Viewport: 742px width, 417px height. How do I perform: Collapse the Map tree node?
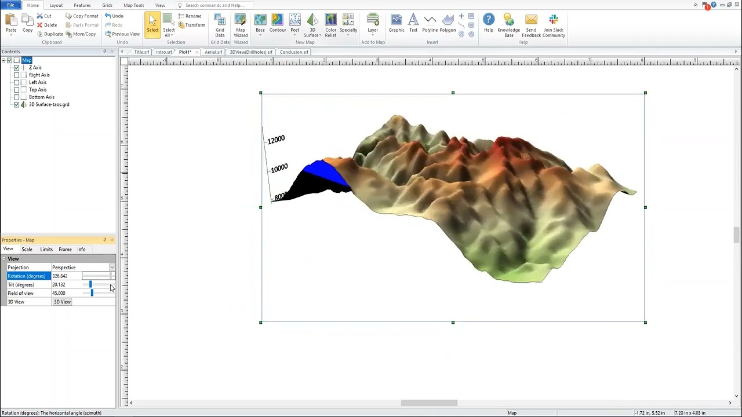(x=3, y=60)
